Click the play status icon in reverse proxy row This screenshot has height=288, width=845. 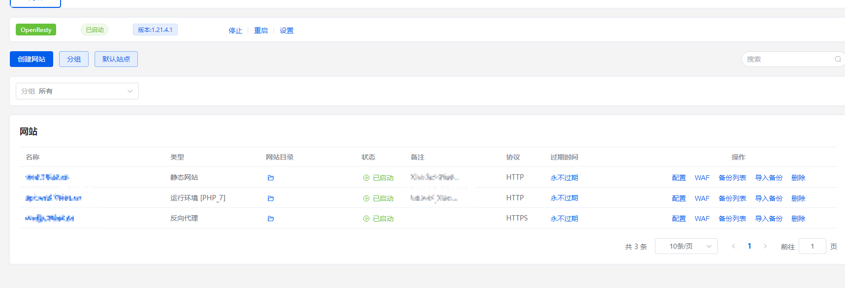pos(366,219)
